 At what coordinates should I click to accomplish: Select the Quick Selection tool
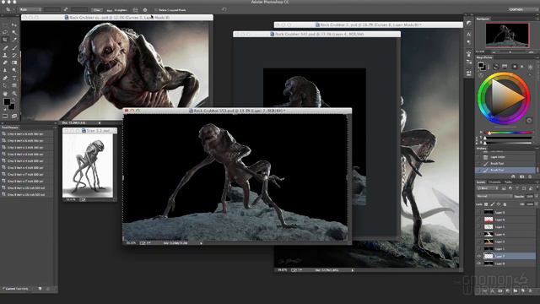pos(14,32)
